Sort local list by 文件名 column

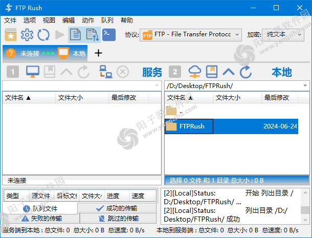(x=189, y=98)
